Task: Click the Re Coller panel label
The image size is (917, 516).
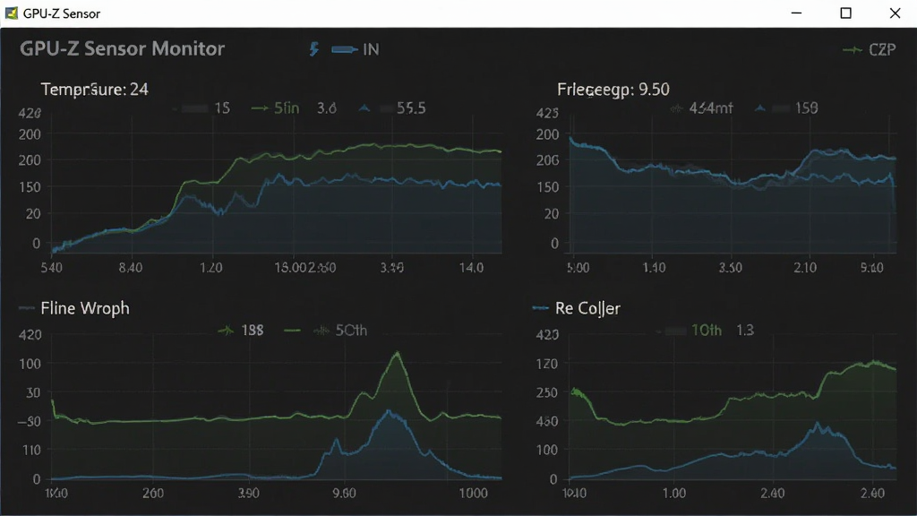Action: click(x=587, y=308)
